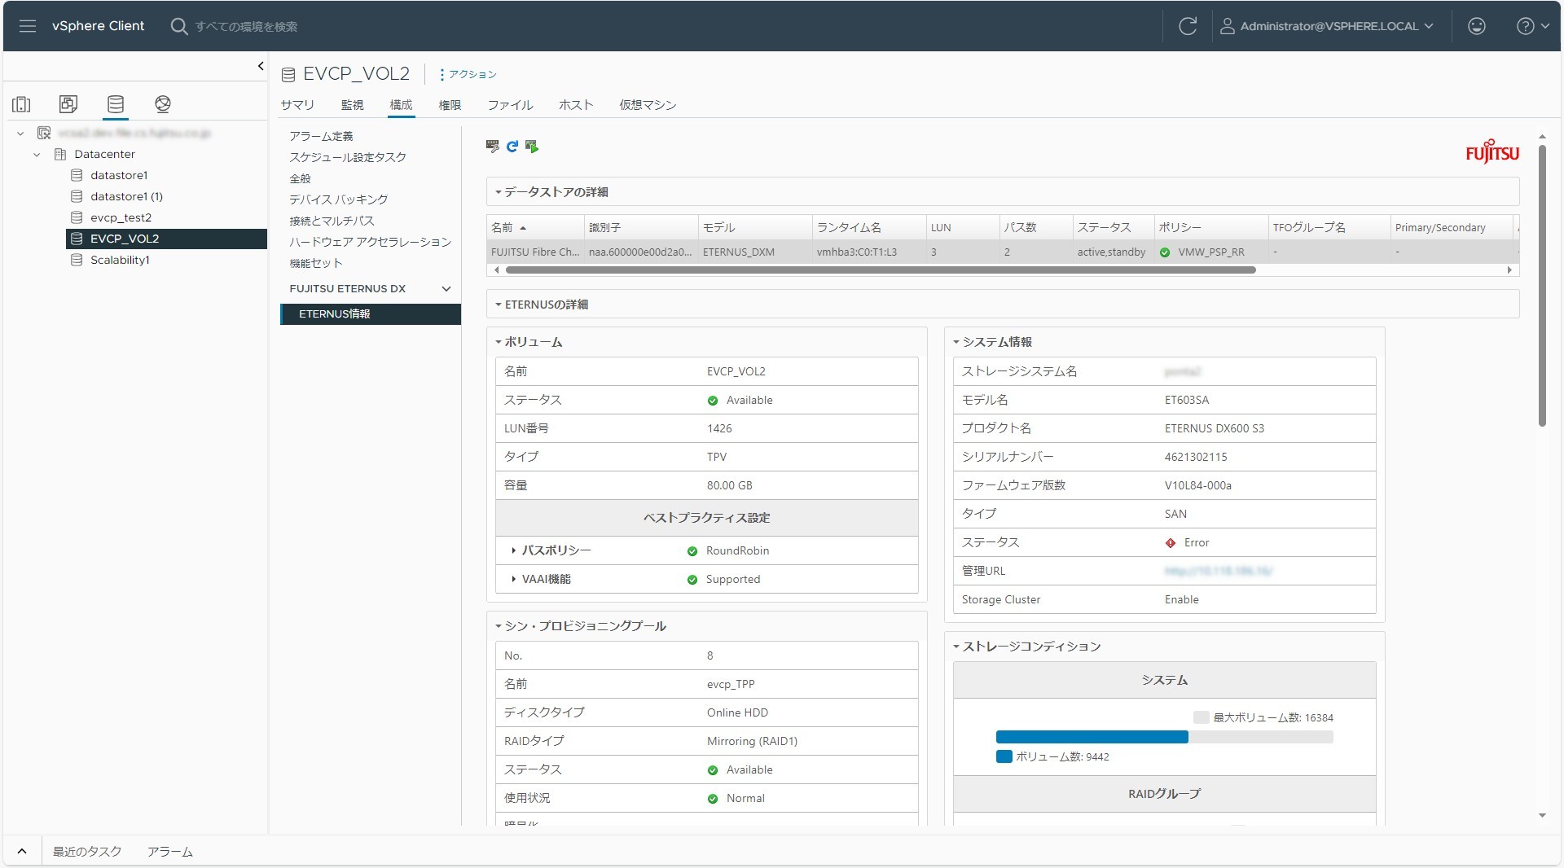Select datastore1 in the tree
Screen dimensions: 1564x868
[x=119, y=175]
